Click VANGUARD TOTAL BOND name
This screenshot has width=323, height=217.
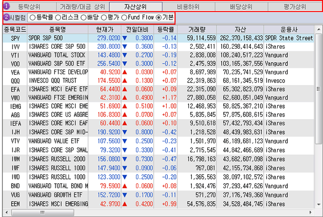click(x=58, y=186)
